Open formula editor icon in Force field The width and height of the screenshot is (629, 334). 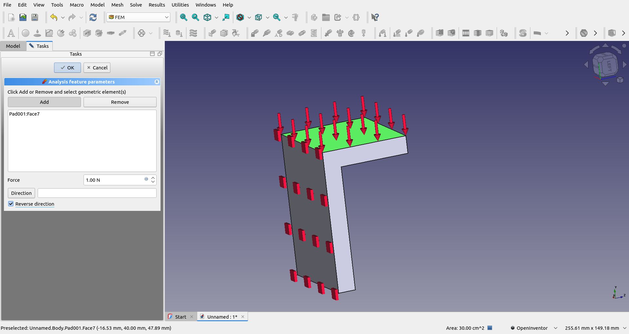pyautogui.click(x=146, y=179)
